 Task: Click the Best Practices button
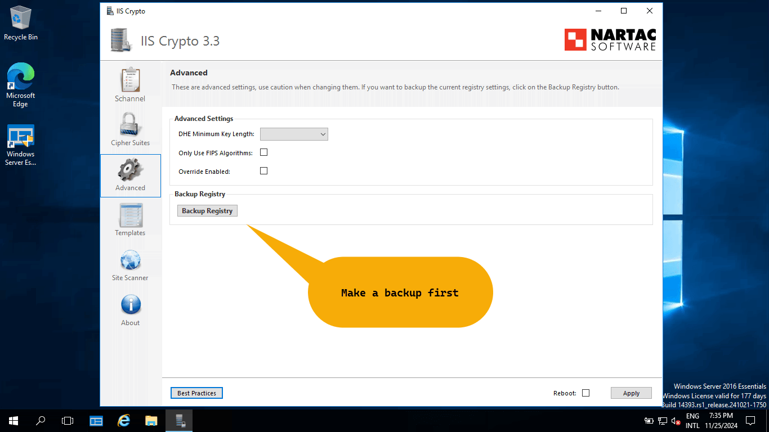pos(196,393)
